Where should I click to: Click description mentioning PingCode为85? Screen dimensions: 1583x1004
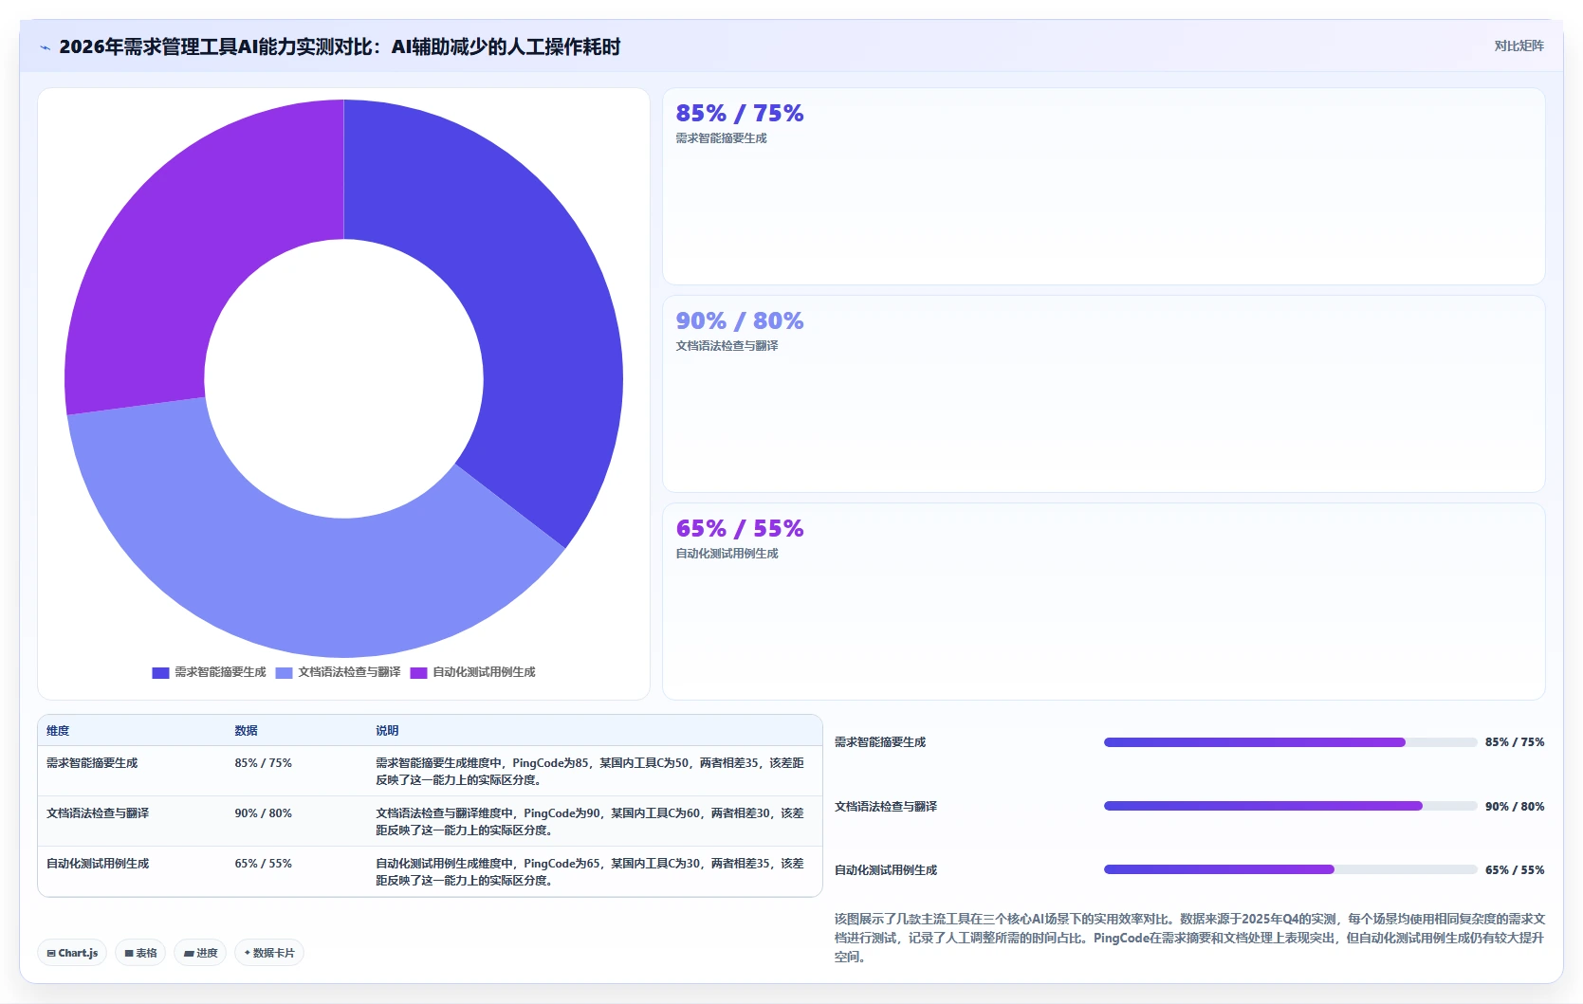click(x=590, y=772)
